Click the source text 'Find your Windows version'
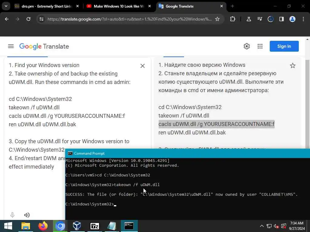This screenshot has height=232, width=310. point(47,65)
